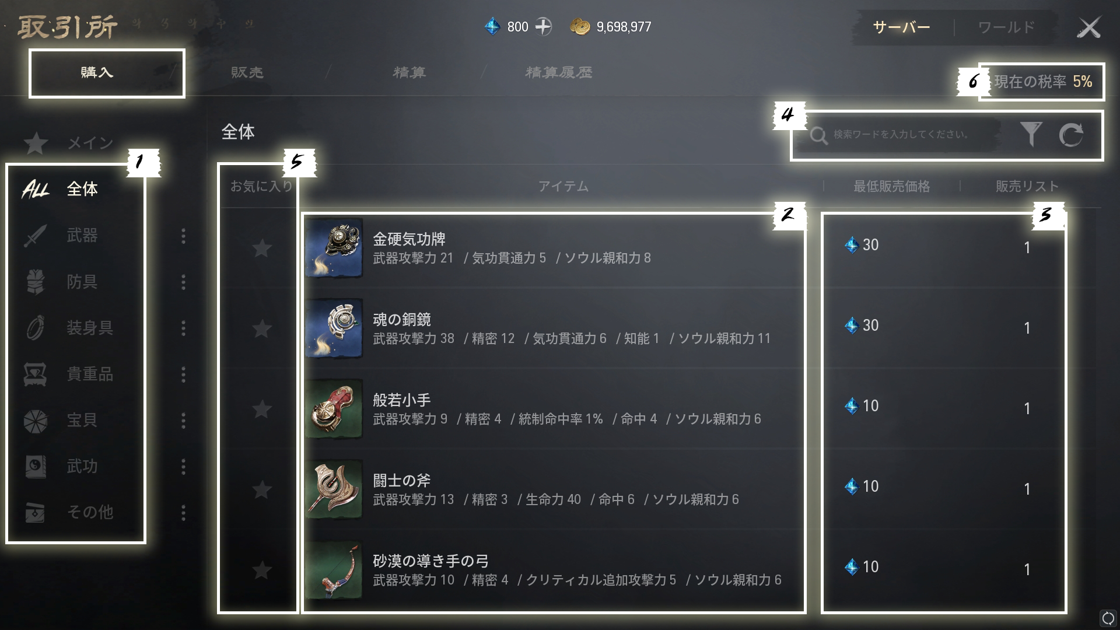Viewport: 1120px width, 630px height.
Task: Select the 装身具 ring accessory icon
Action: [x=35, y=328]
